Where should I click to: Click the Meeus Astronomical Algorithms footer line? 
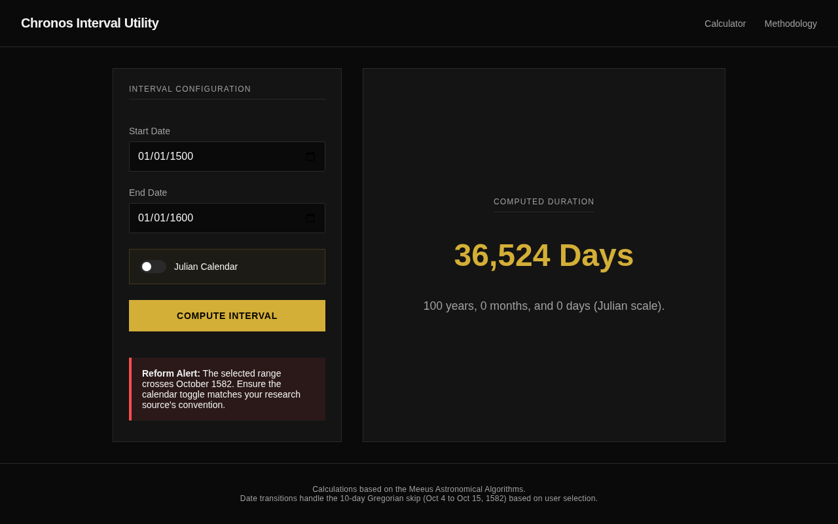tap(419, 489)
